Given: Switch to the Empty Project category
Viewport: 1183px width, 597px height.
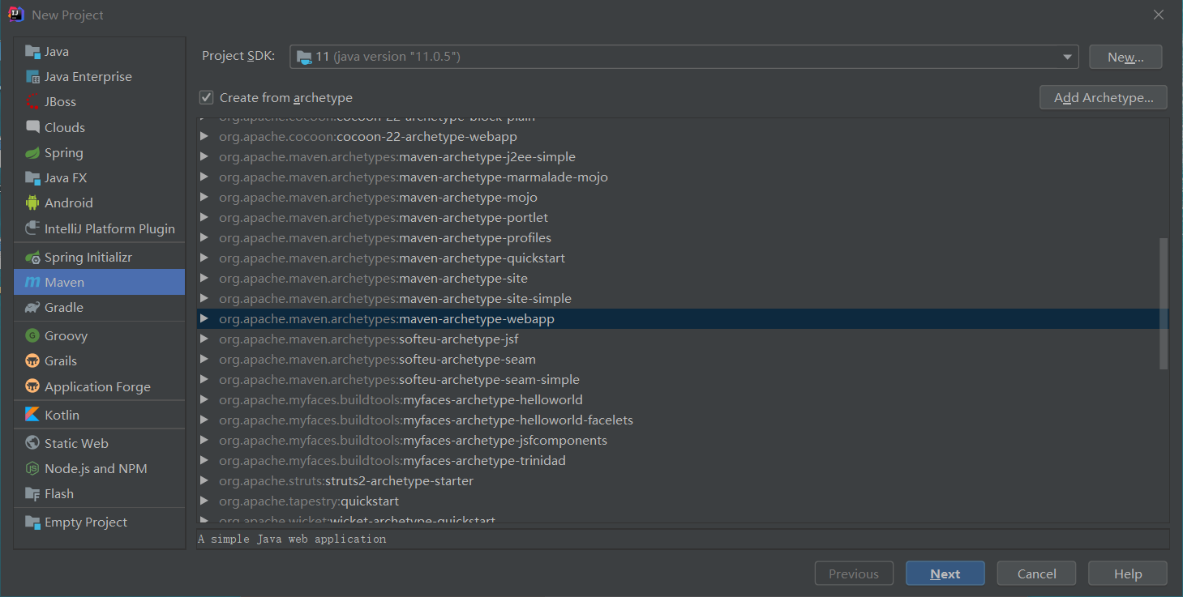Looking at the screenshot, I should [85, 522].
